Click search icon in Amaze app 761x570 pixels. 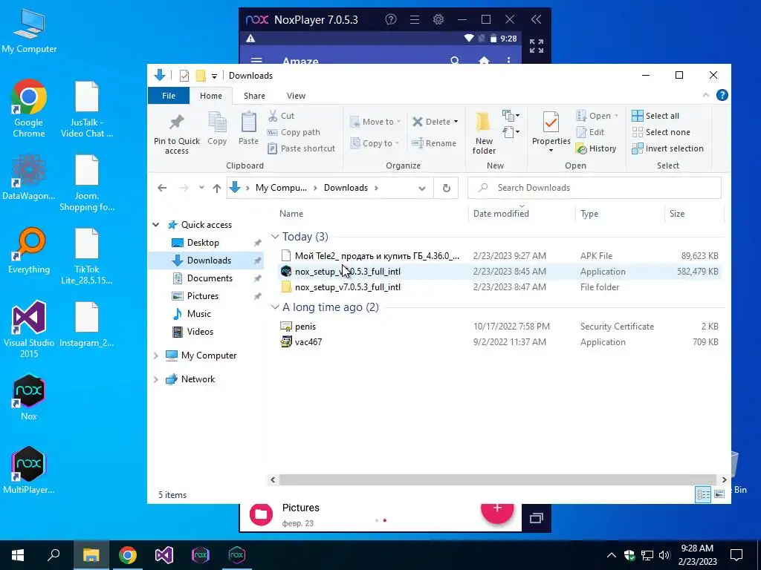(x=455, y=61)
